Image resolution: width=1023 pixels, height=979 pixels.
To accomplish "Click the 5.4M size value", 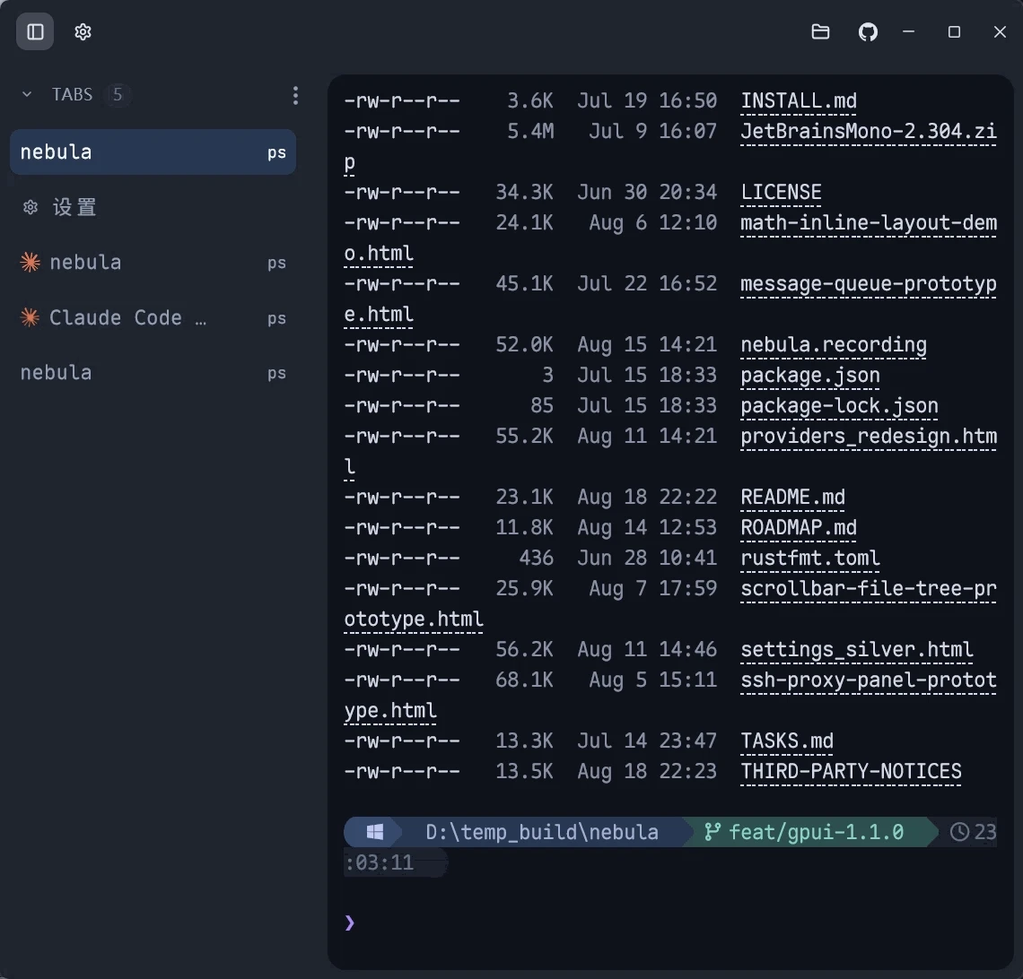I will coord(530,132).
